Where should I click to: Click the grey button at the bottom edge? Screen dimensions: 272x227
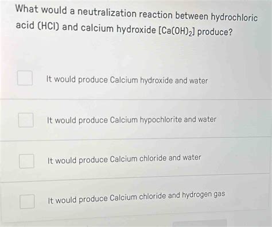(x=200, y=224)
